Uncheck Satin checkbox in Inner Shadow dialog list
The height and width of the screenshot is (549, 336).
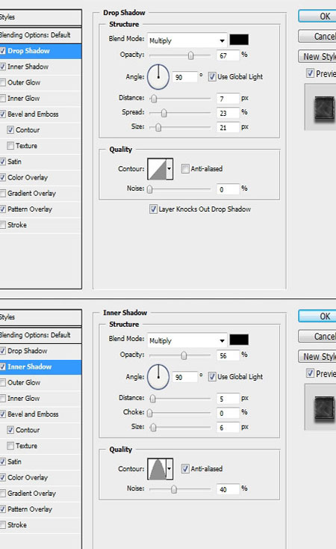pyautogui.click(x=3, y=461)
